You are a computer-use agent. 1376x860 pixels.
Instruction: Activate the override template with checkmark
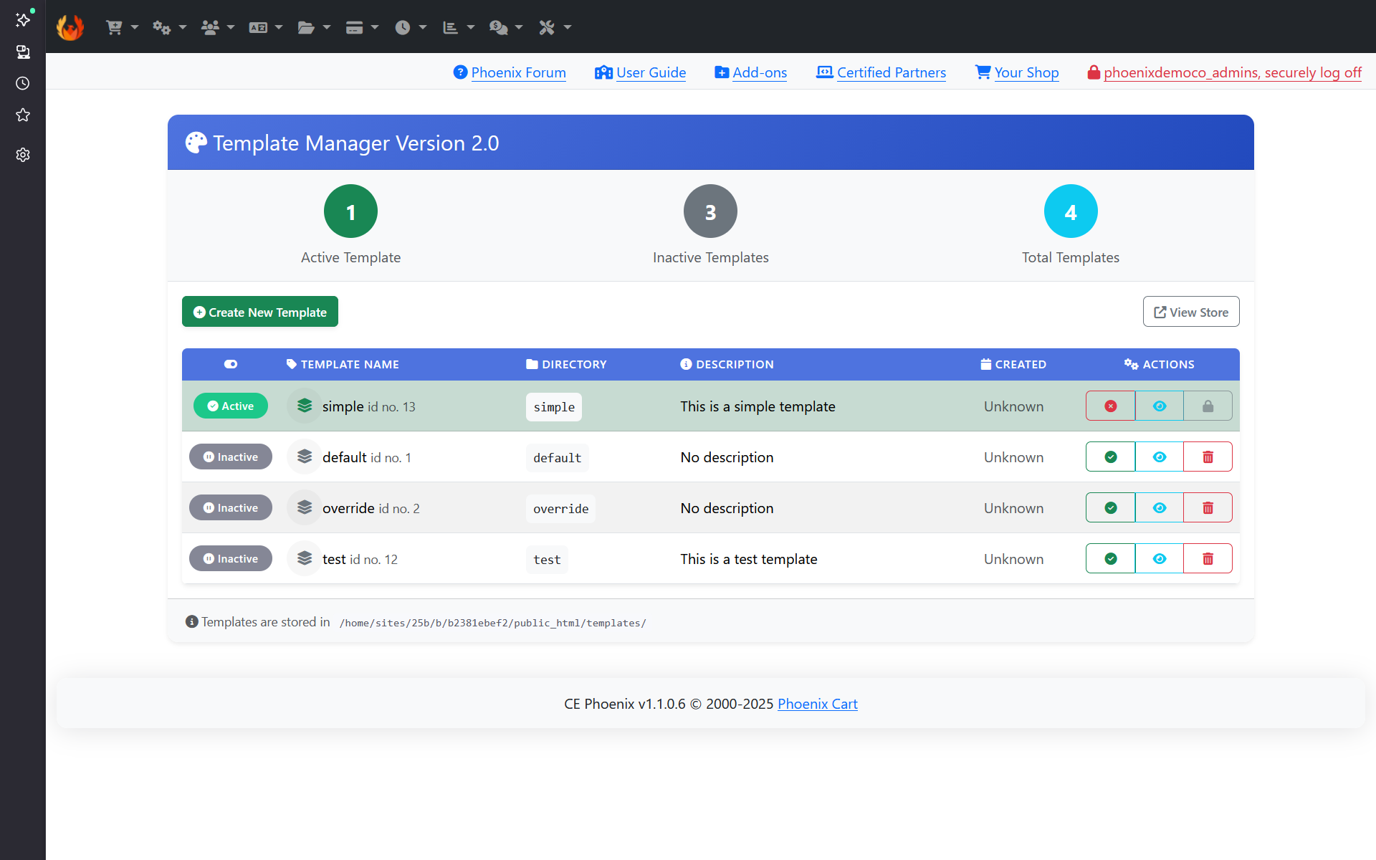1110,507
